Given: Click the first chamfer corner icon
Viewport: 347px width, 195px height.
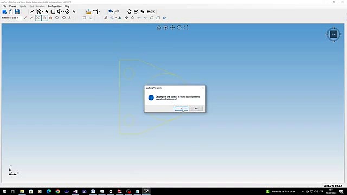Looking at the screenshot, I should coord(152,18).
